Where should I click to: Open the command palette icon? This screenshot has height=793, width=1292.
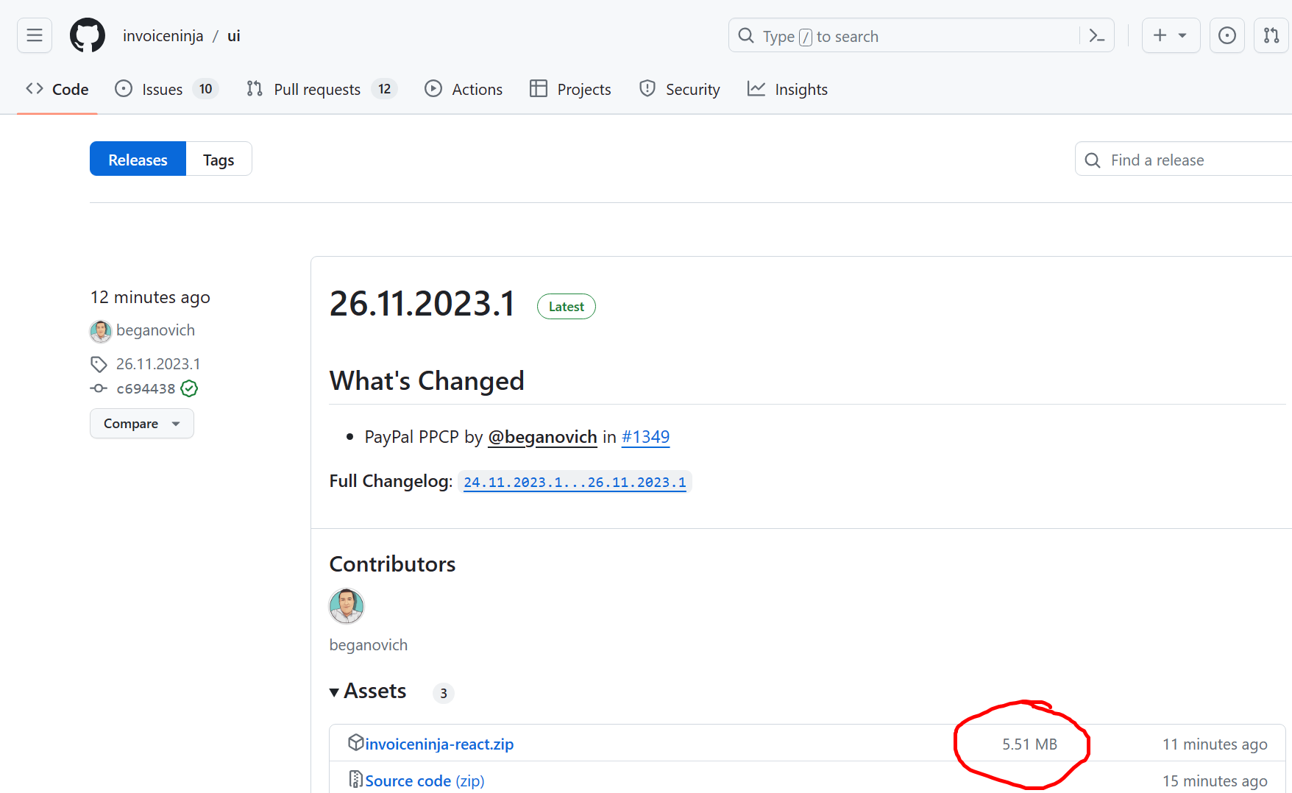click(1096, 35)
